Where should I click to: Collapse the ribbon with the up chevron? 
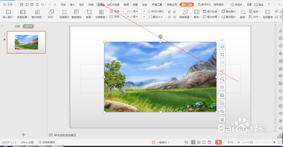point(280,5)
